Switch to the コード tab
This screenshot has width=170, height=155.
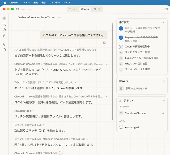tap(97, 9)
